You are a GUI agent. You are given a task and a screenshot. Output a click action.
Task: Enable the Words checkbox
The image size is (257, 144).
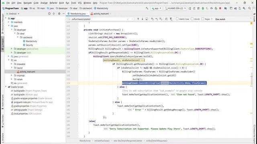192,19
